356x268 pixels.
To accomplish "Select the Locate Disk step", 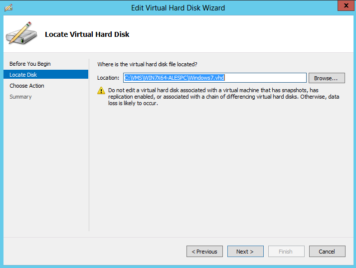I will coord(23,75).
